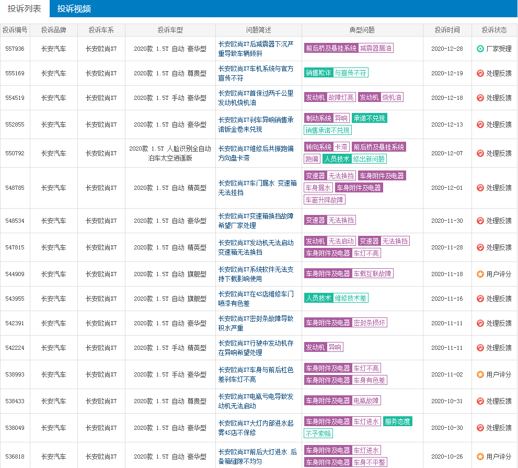Open complaint 长安欧尚X7首保过两千公里发动机烧机油

coord(256,98)
